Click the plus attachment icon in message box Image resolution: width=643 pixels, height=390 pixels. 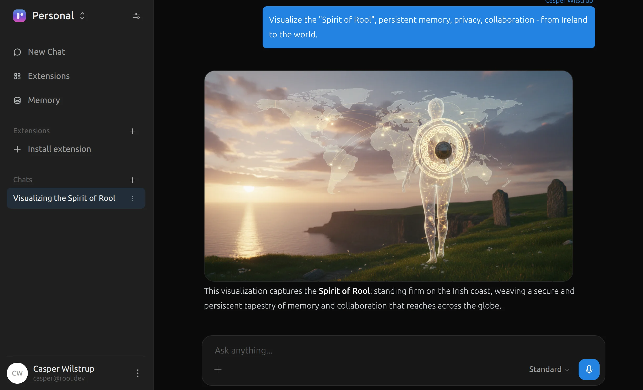(x=217, y=369)
